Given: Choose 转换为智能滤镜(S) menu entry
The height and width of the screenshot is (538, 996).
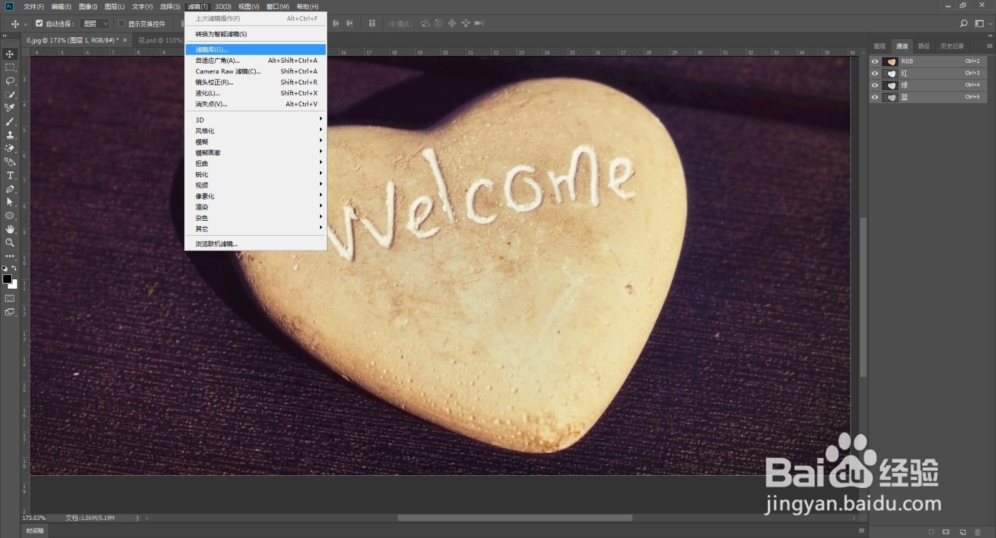Looking at the screenshot, I should coord(256,34).
